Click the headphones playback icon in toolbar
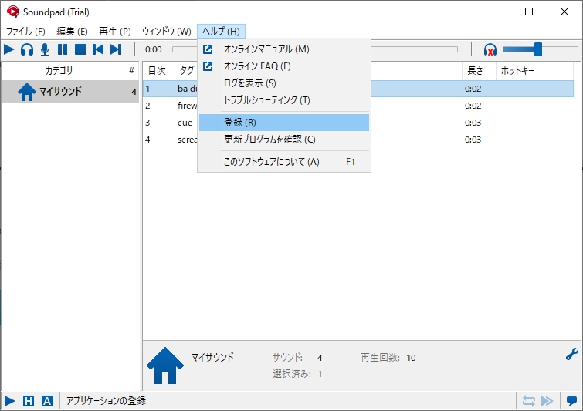Image resolution: width=583 pixels, height=411 pixels. [x=27, y=49]
